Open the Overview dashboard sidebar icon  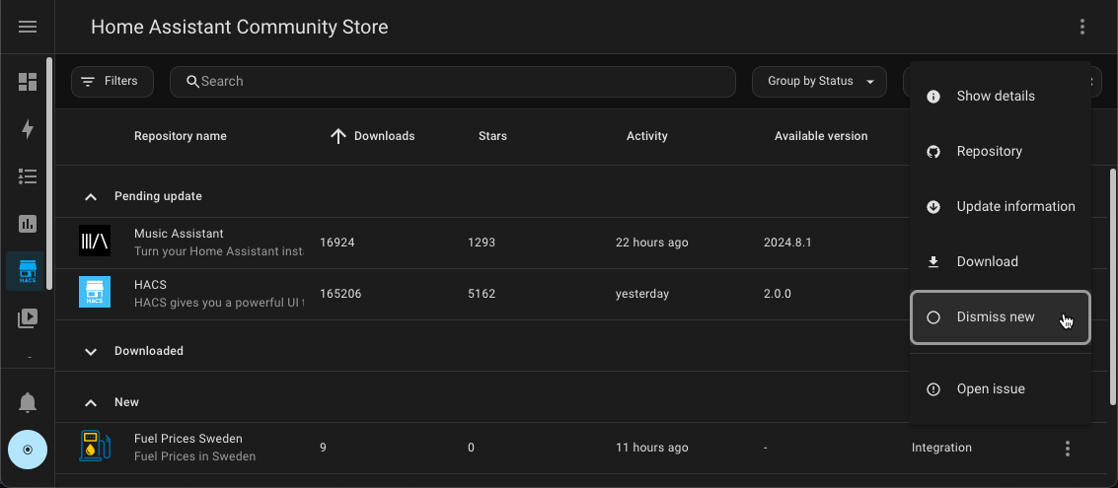[28, 82]
